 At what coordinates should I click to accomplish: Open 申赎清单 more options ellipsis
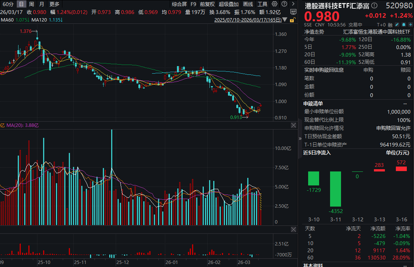click(x=405, y=103)
